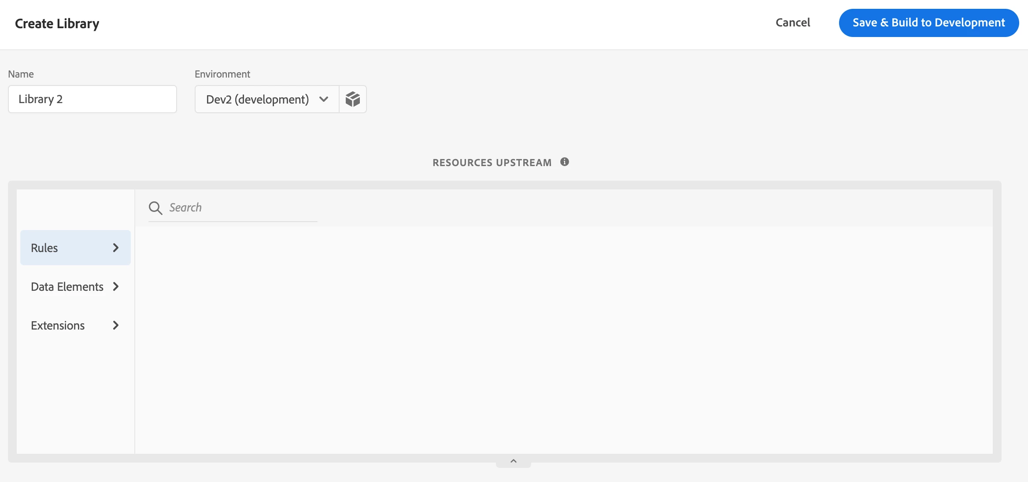Viewport: 1028px width, 482px height.
Task: Click the Environment dropdown down-arrow
Action: (x=324, y=99)
